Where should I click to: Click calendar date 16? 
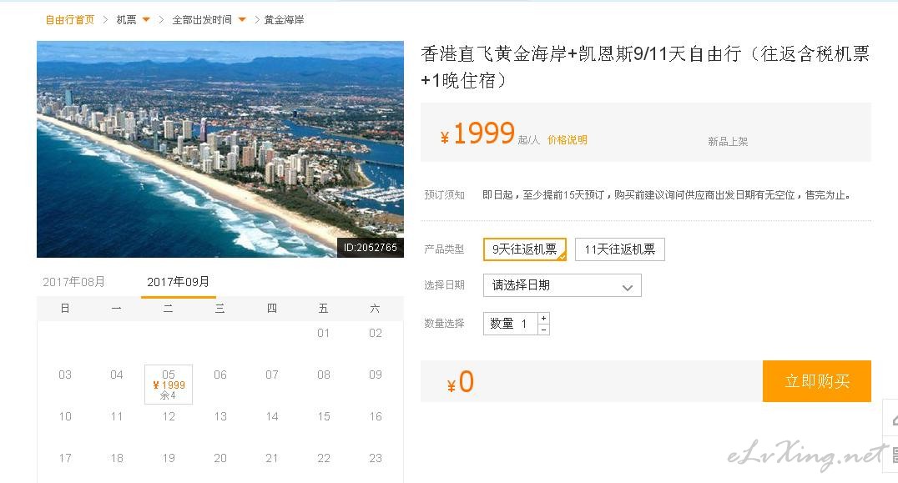tap(375, 416)
